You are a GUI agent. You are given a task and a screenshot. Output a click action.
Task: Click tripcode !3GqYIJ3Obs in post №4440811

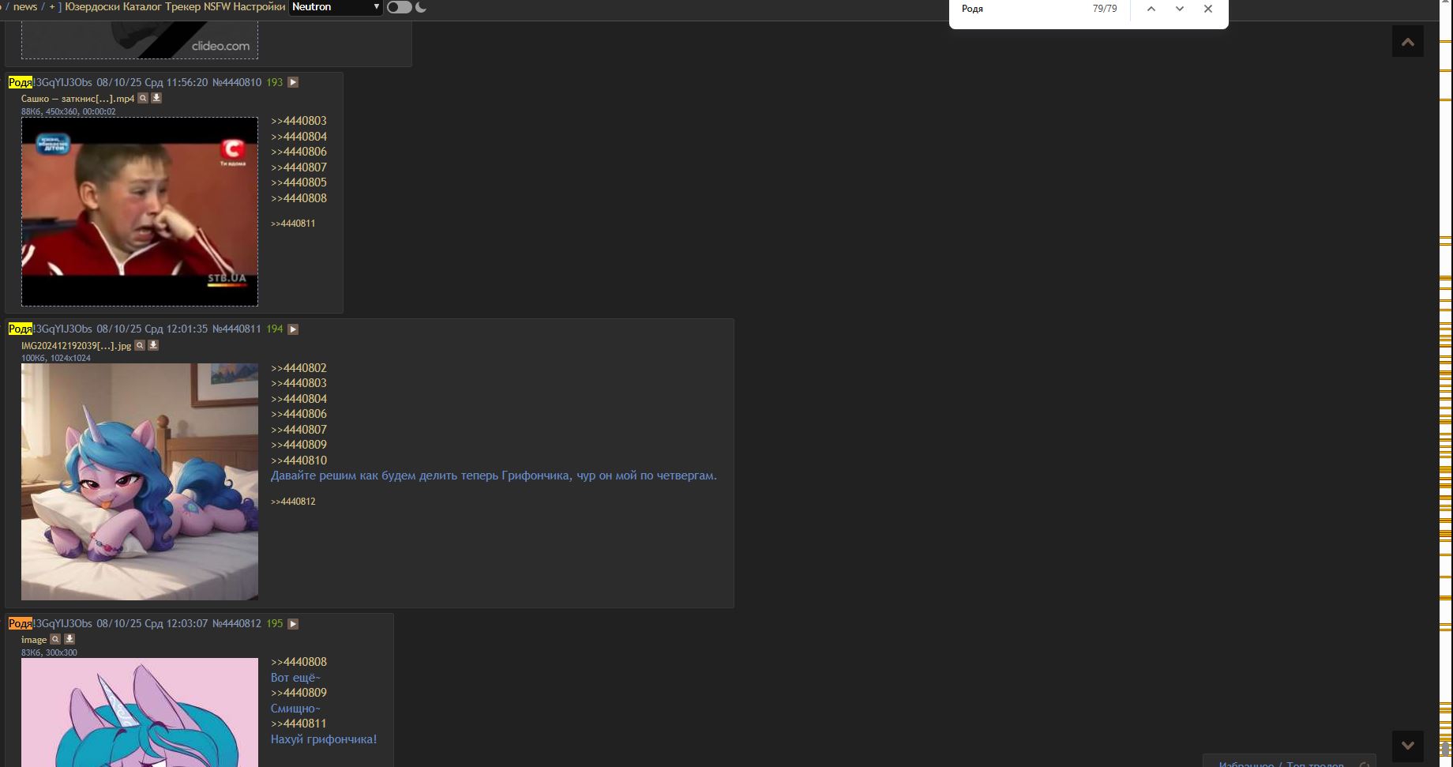click(x=62, y=329)
